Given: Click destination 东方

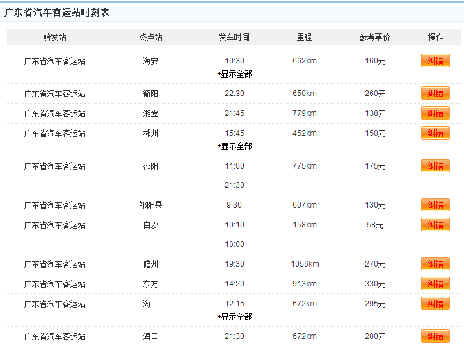Looking at the screenshot, I should (x=150, y=284).
